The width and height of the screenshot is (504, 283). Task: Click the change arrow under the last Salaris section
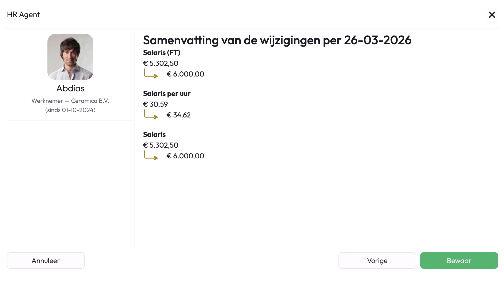click(x=151, y=156)
